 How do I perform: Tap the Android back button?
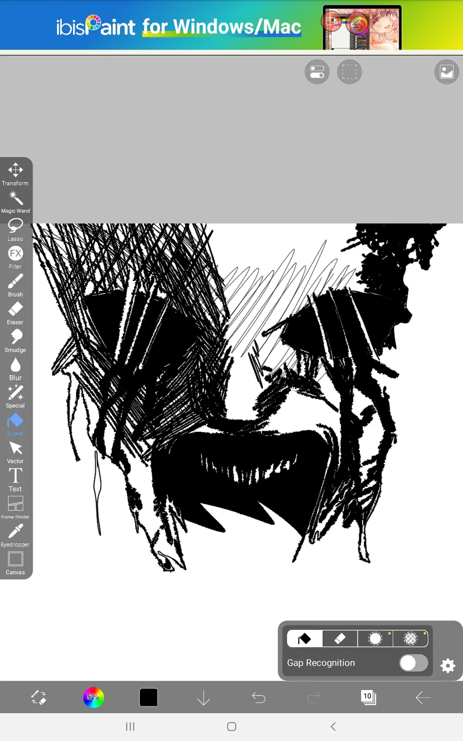[x=333, y=727]
